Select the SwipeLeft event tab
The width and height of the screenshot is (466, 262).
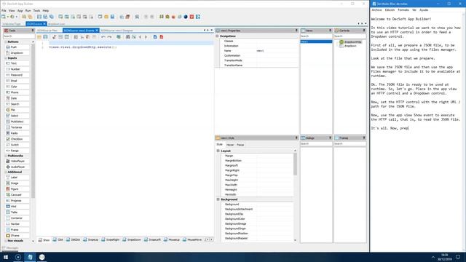tap(152, 239)
